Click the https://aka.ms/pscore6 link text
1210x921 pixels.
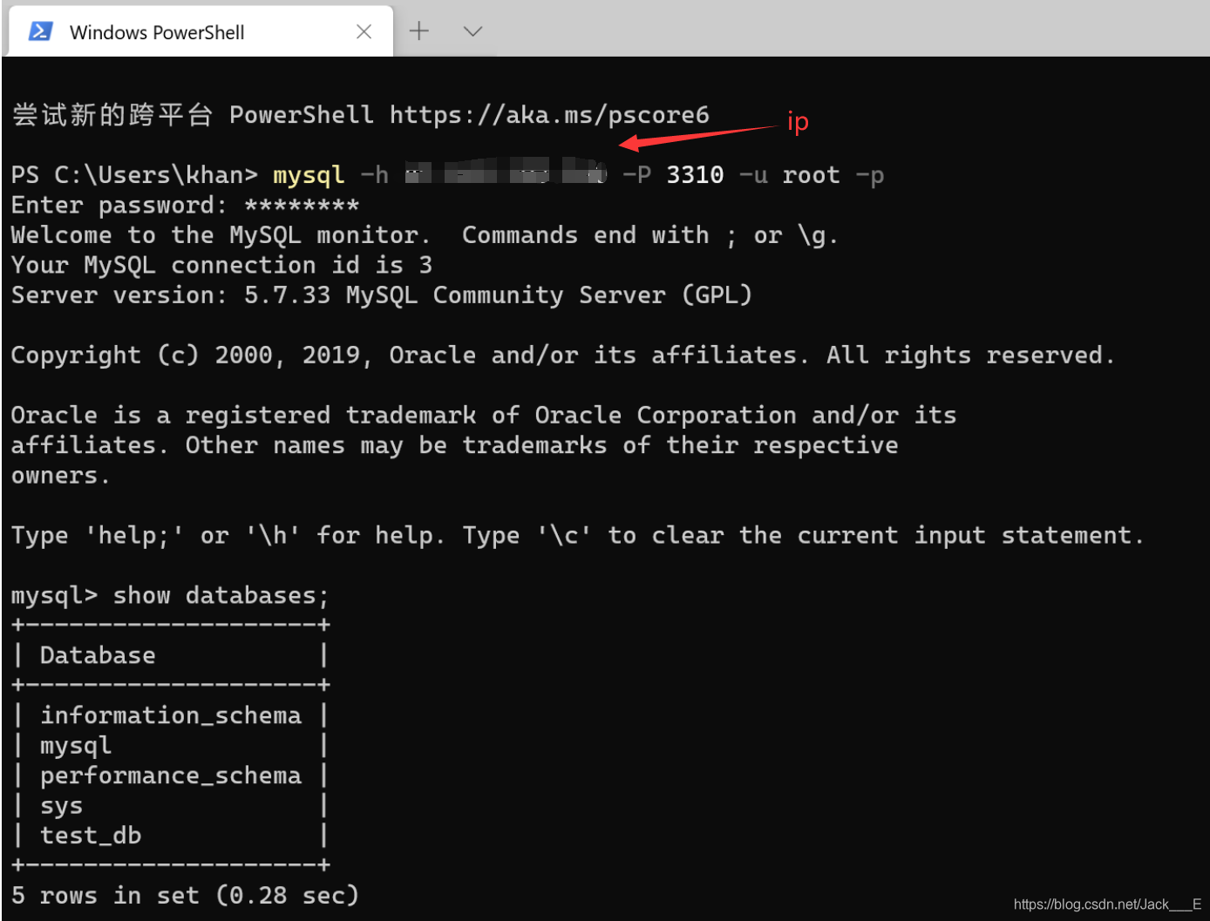tap(549, 115)
